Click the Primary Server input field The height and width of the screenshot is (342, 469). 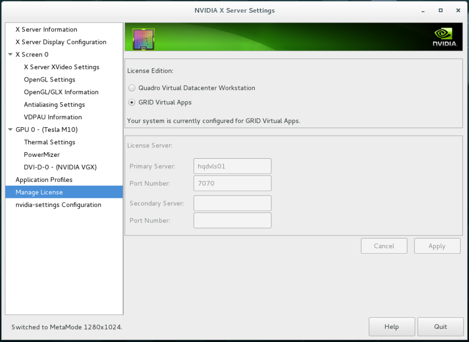point(232,166)
